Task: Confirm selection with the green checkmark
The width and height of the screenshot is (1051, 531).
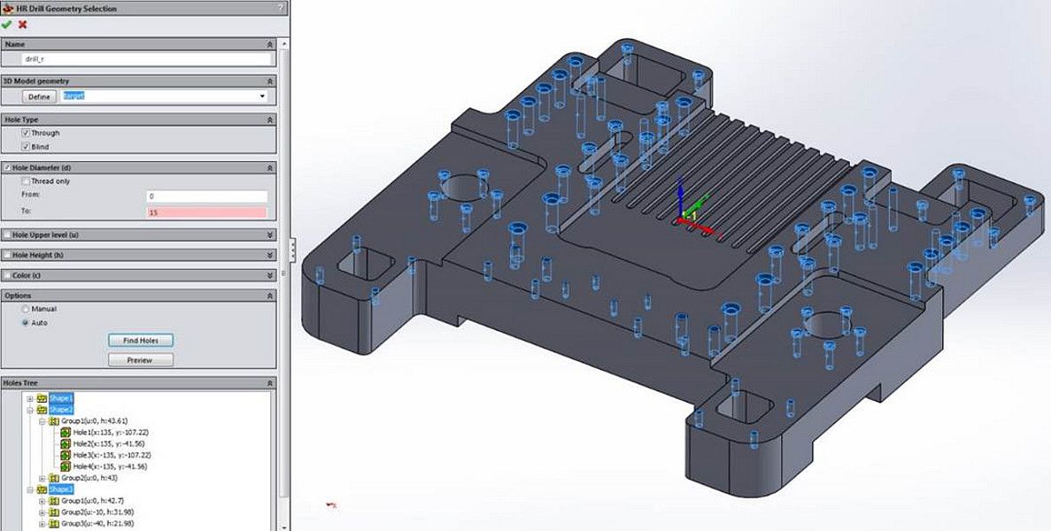Action: pos(7,25)
